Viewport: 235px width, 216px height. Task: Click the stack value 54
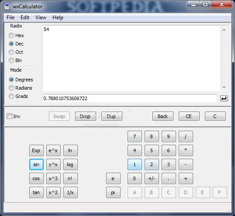46,29
